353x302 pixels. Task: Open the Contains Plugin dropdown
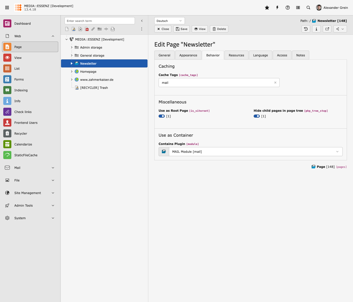(x=255, y=152)
